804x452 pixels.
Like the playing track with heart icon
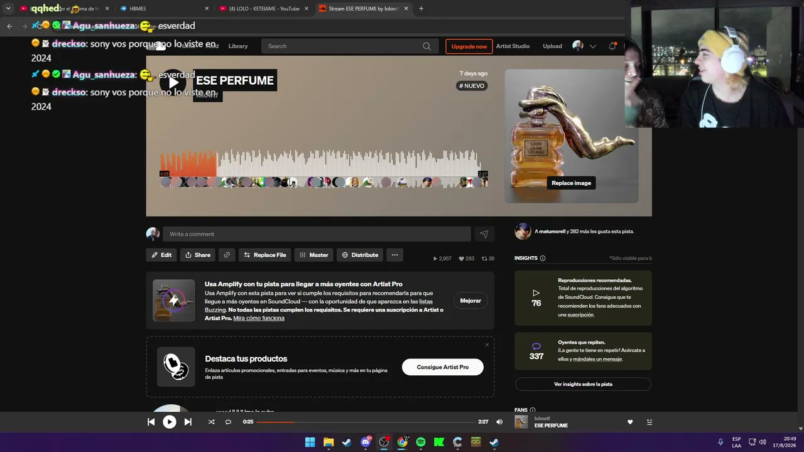tap(630, 422)
